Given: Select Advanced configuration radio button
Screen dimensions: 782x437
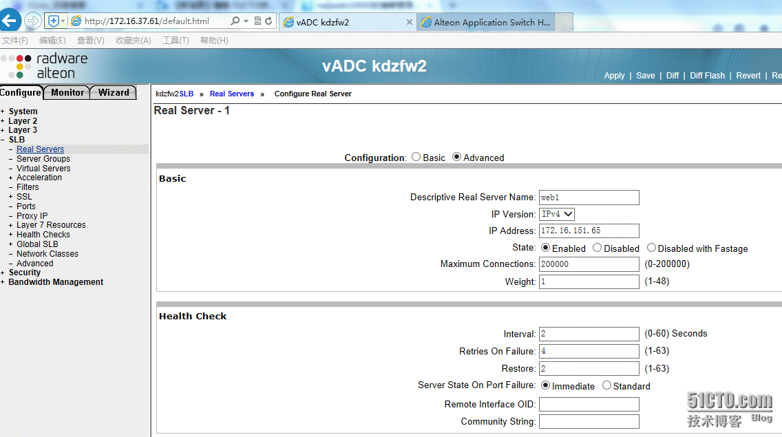Looking at the screenshot, I should [456, 157].
